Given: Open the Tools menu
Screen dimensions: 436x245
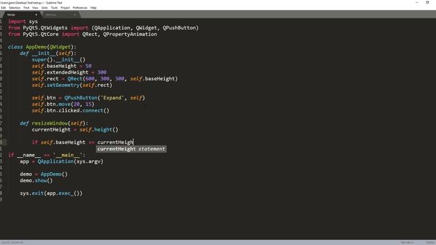Looking at the screenshot, I should point(54,7).
